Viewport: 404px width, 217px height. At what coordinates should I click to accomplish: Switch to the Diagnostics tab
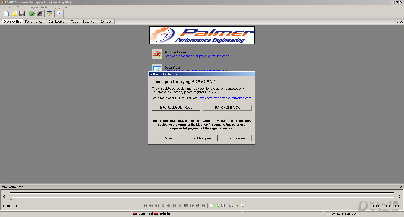[12, 22]
